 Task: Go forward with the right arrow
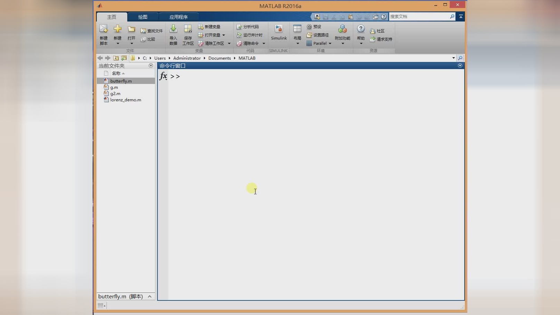[x=108, y=58]
